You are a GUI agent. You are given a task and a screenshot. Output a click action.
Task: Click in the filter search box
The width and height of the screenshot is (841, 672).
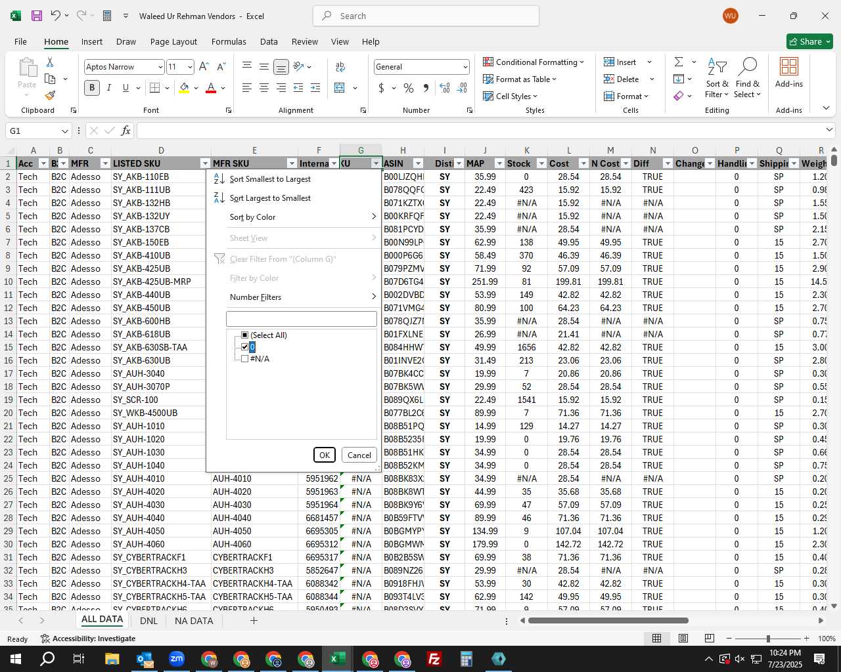[x=302, y=319]
